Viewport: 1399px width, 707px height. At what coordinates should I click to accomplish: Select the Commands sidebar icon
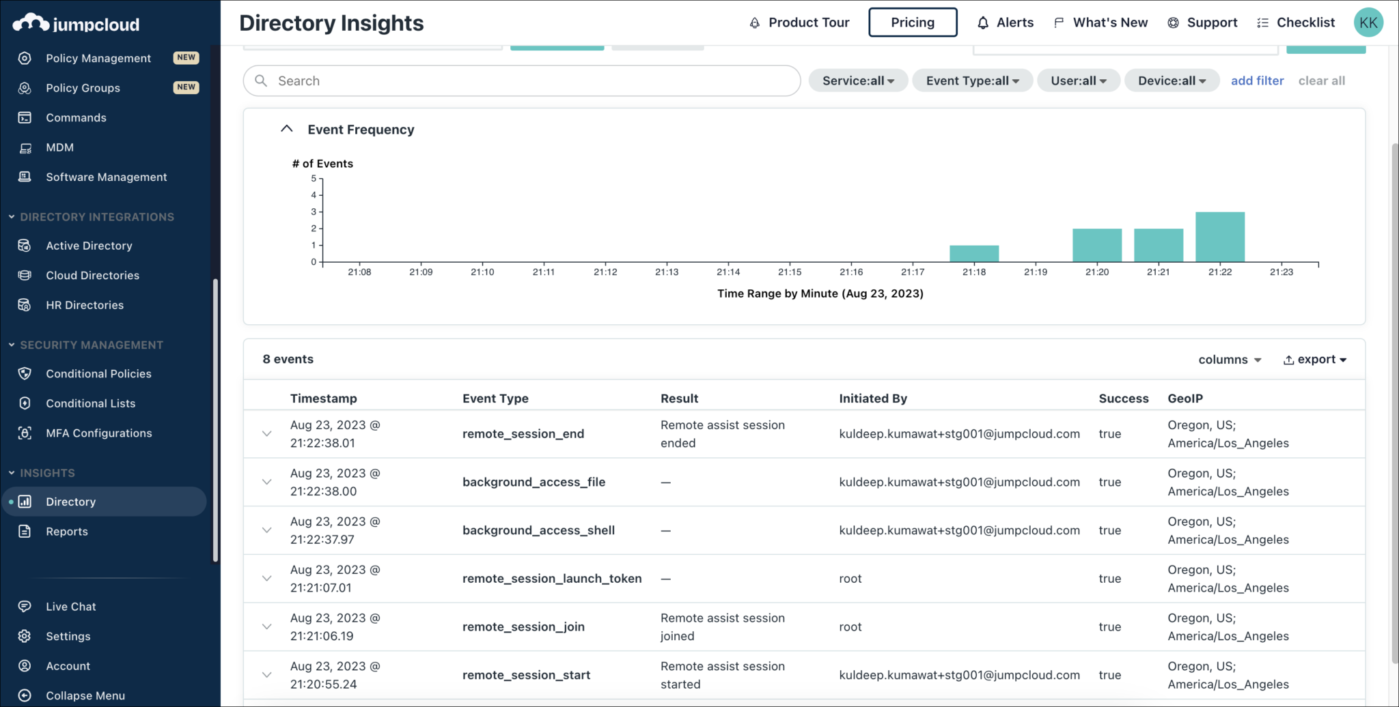(x=25, y=117)
